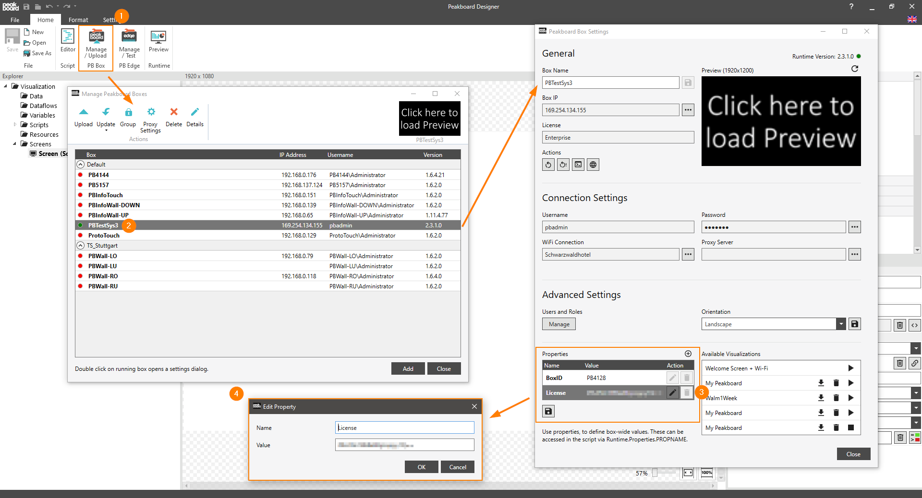Open Proxy Server options ellipsis button

point(855,254)
